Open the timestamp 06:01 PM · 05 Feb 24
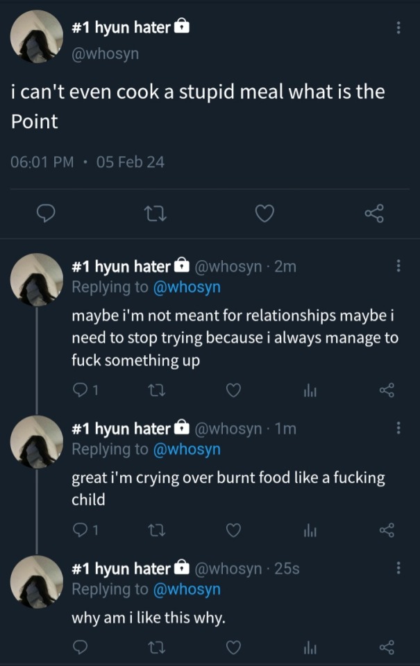This screenshot has width=420, height=666. (88, 162)
